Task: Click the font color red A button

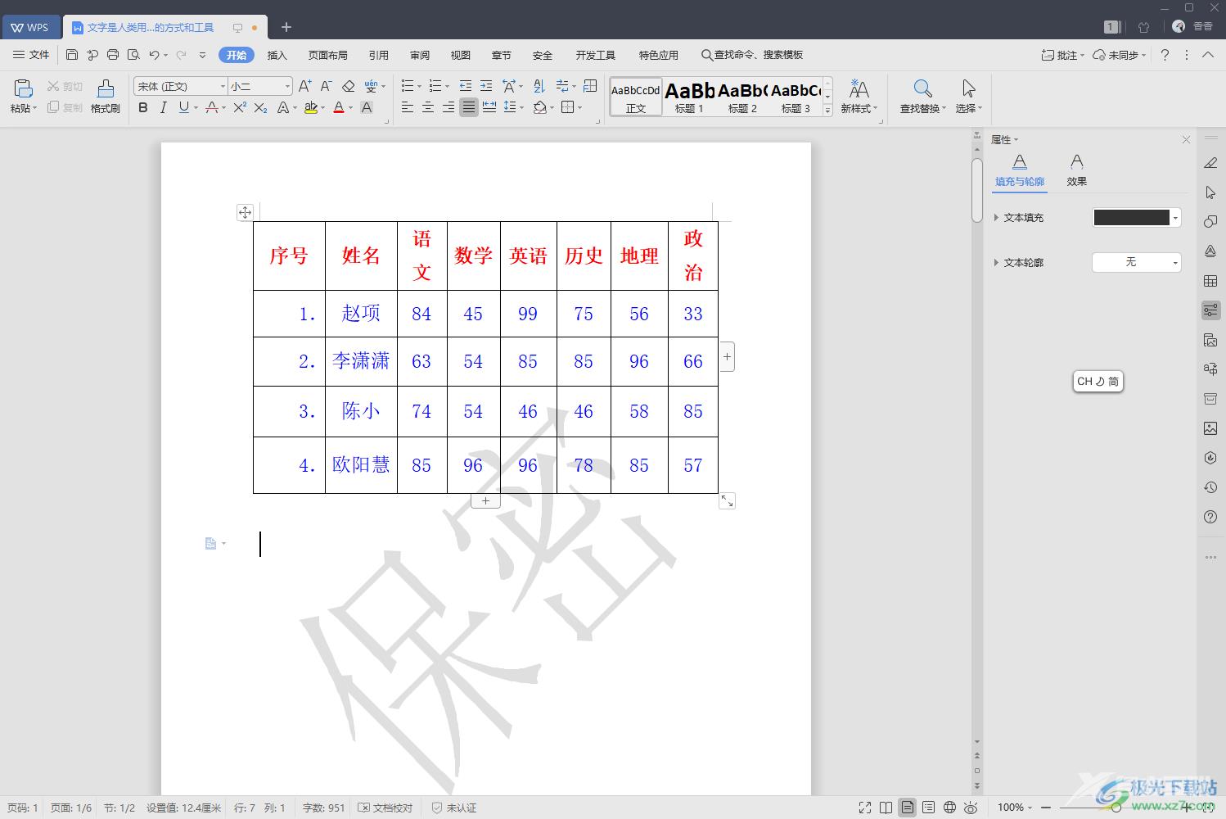Action: point(339,107)
